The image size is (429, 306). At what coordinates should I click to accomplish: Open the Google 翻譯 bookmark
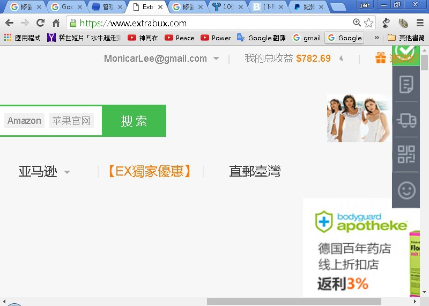click(x=261, y=38)
